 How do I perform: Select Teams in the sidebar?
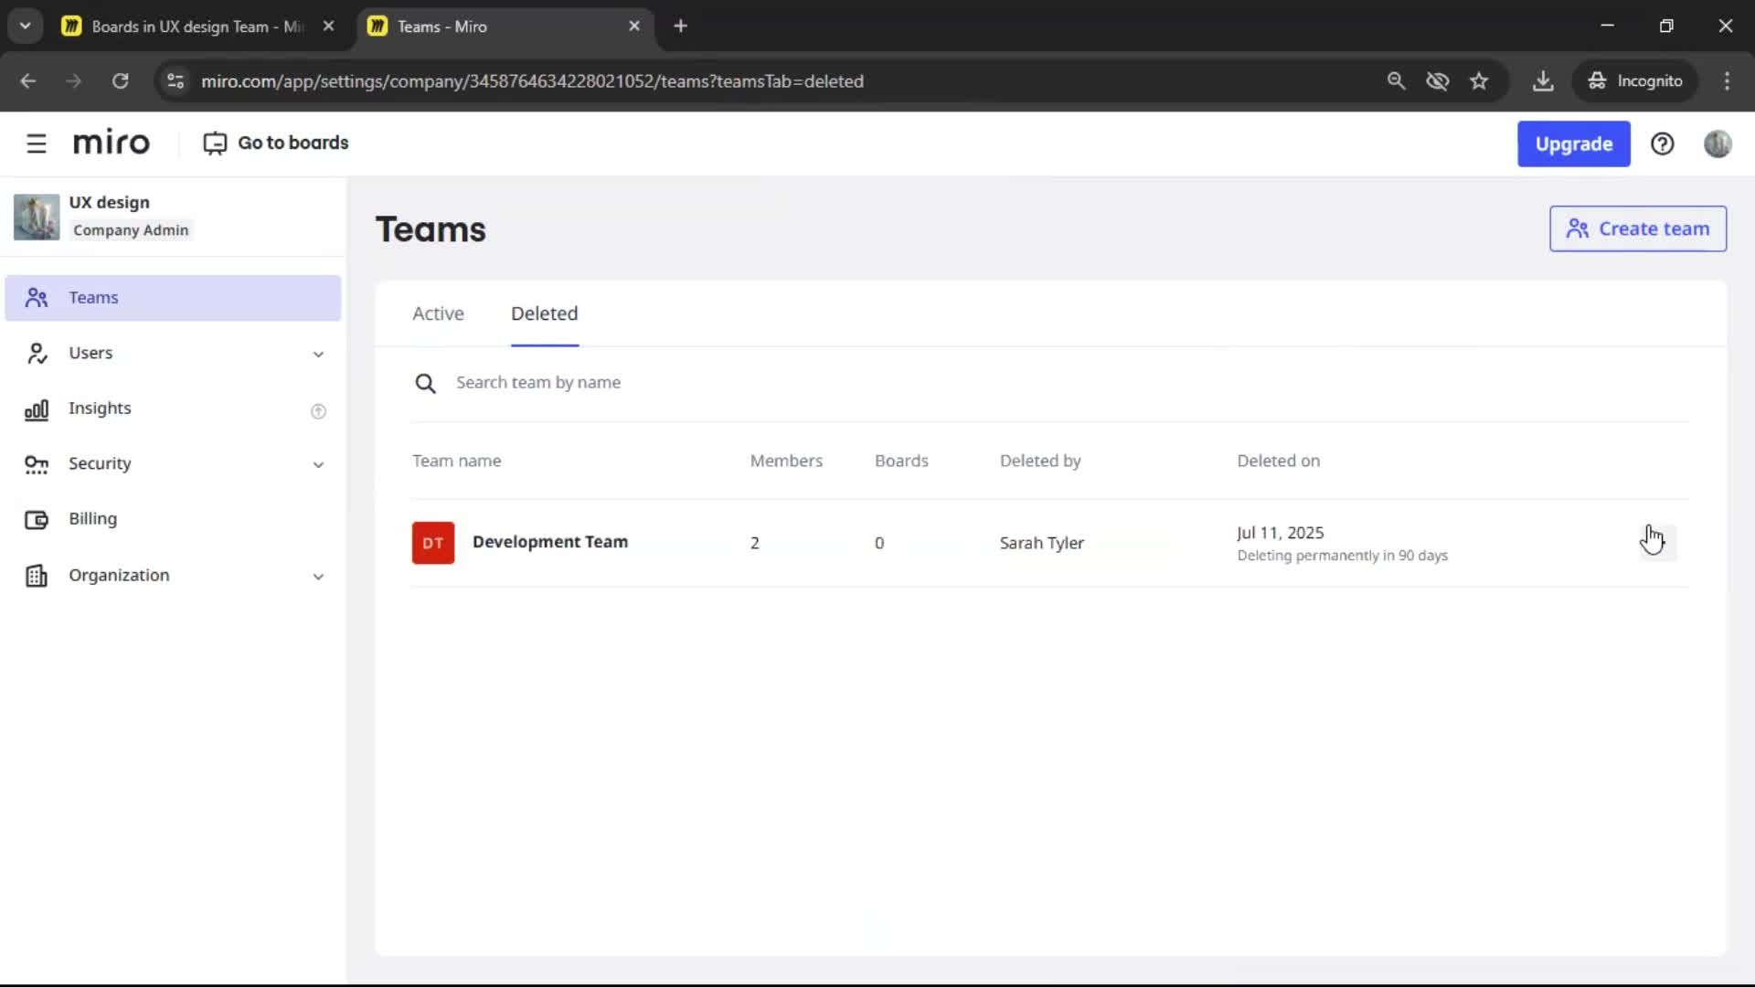(173, 298)
